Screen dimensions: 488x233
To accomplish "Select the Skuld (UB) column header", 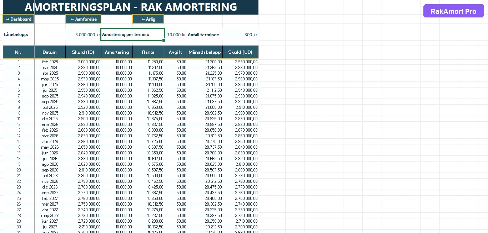I will coord(240,52).
